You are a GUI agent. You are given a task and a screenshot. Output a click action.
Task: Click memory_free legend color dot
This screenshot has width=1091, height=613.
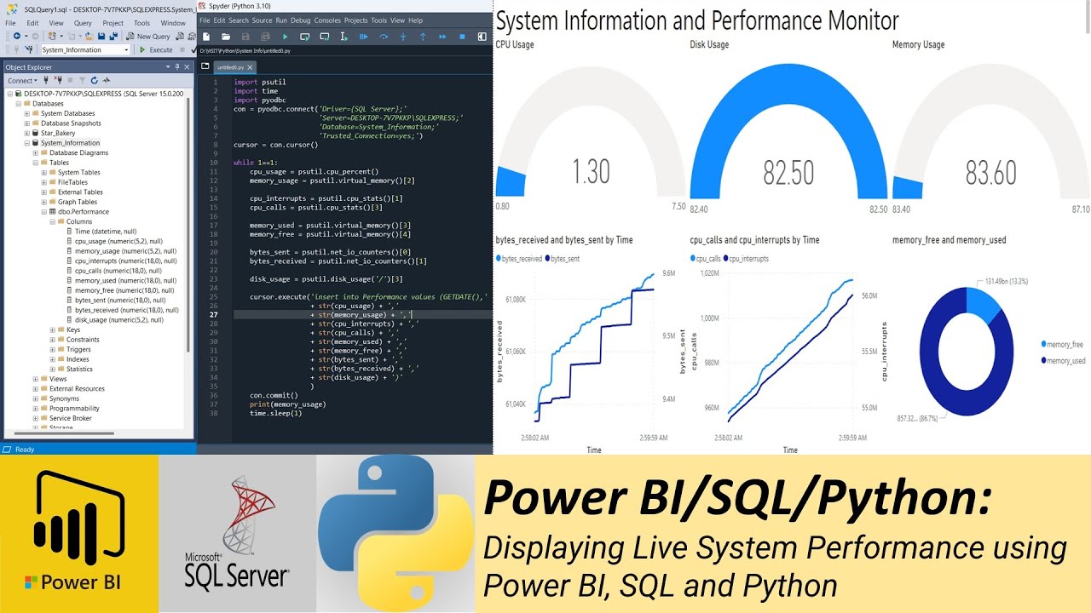tap(1044, 345)
